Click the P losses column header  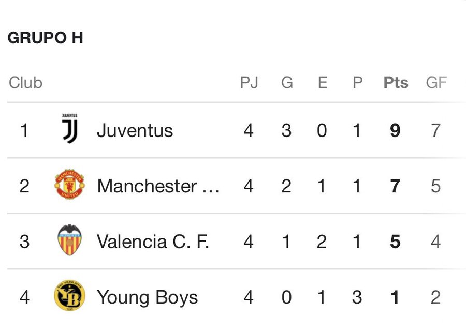click(357, 83)
